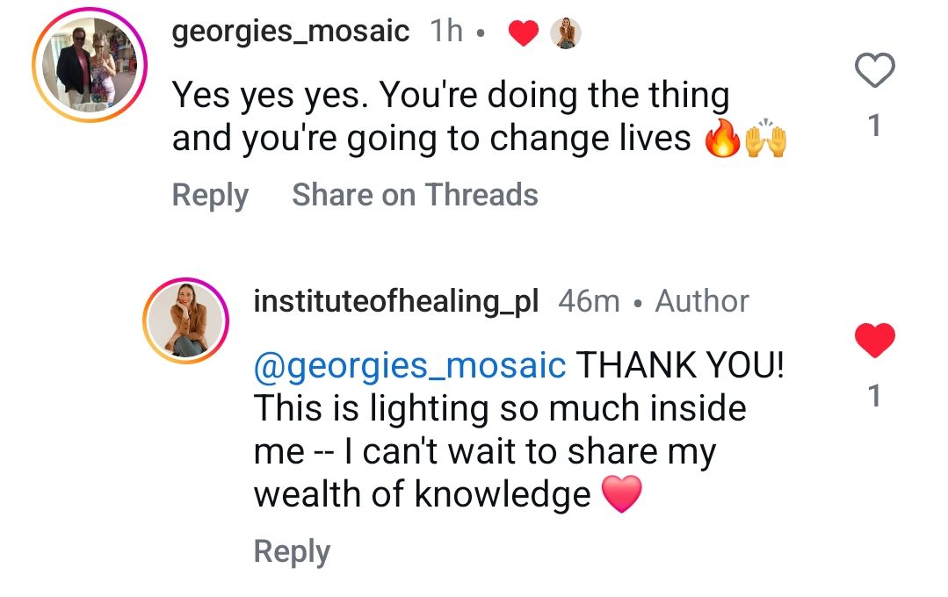
Task: Click the tiny author avatar beside red heart
Action: (x=566, y=34)
